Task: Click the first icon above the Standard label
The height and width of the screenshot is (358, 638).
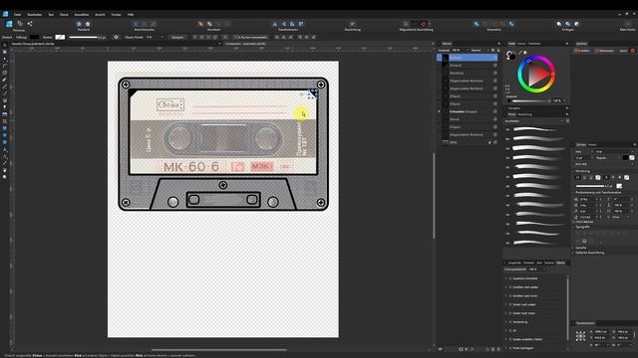Action: [79, 24]
